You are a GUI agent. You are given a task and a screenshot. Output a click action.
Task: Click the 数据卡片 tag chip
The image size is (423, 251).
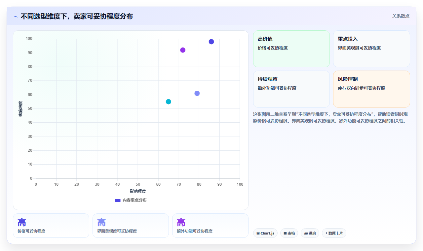pos(334,233)
